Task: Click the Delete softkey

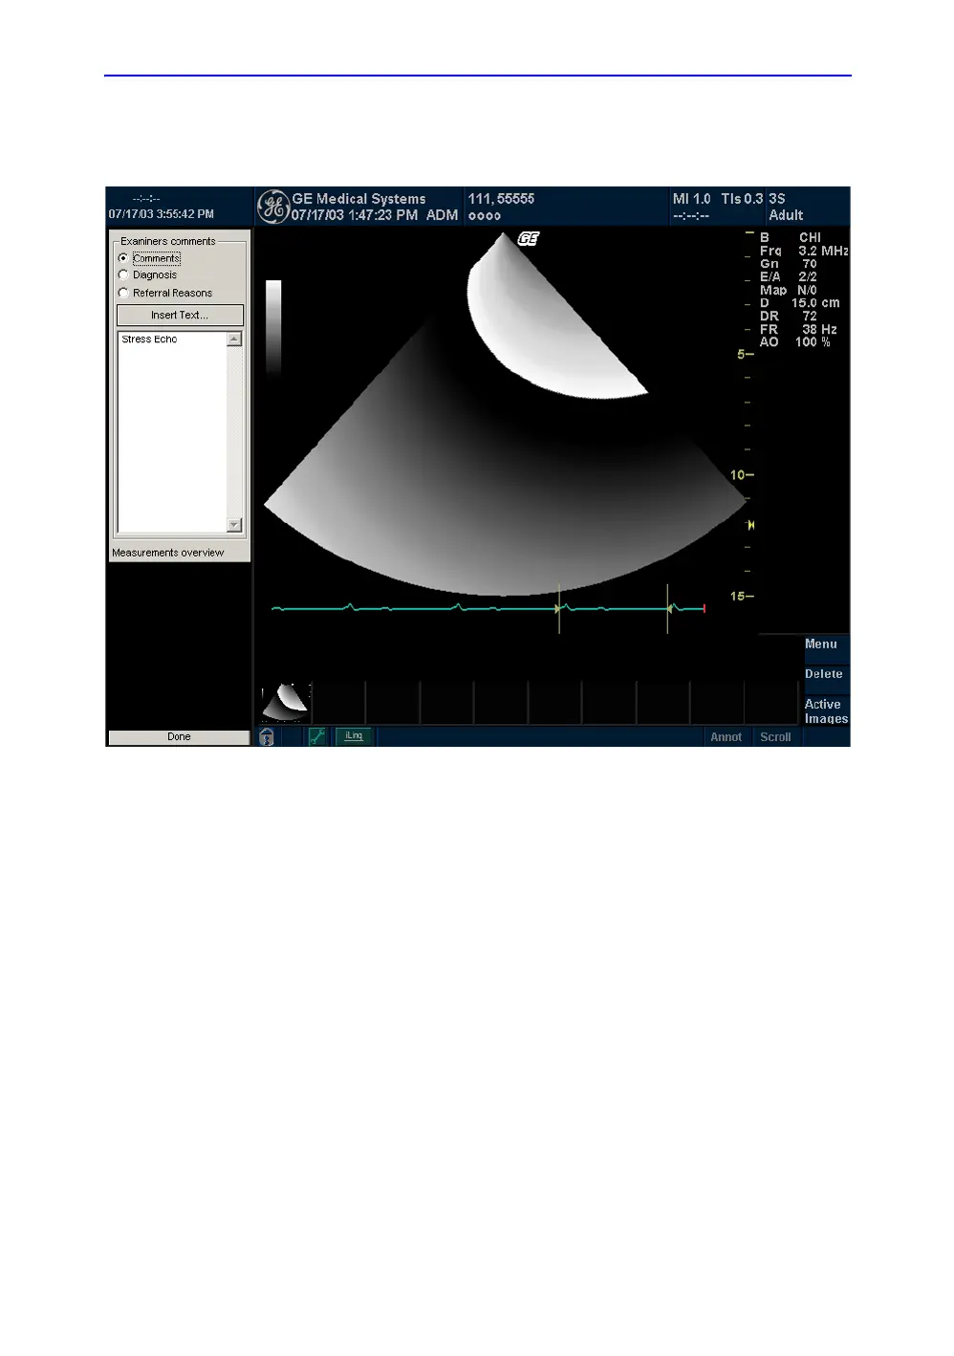Action: coord(826,677)
